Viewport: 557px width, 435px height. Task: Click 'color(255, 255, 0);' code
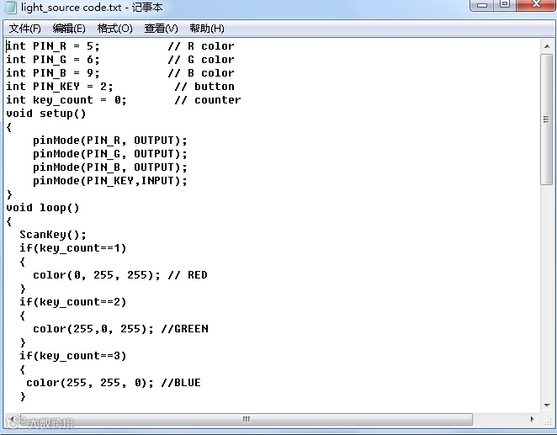(x=90, y=383)
